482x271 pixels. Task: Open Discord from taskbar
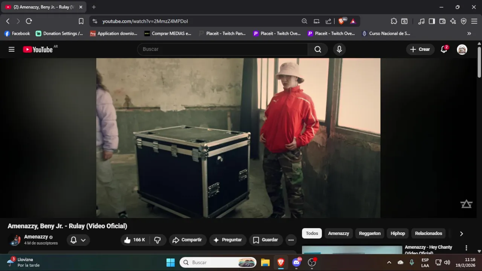[x=296, y=262]
